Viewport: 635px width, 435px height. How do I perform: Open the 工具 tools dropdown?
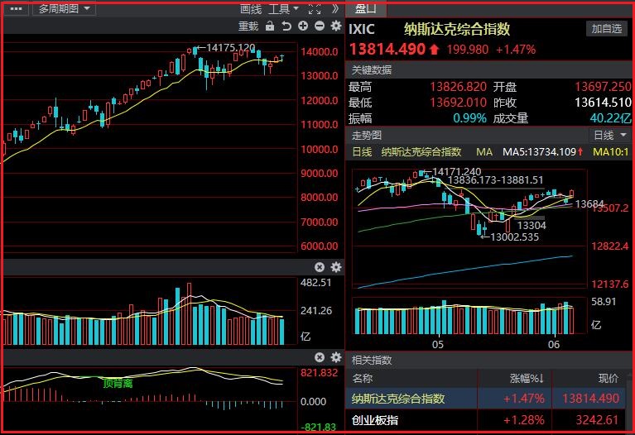click(283, 8)
